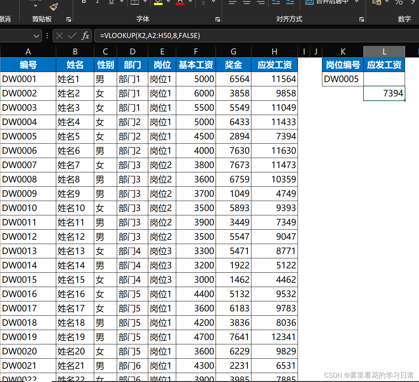The height and width of the screenshot is (382, 419).
Task: Open the Name Box dropdown arrow
Action: click(x=37, y=36)
